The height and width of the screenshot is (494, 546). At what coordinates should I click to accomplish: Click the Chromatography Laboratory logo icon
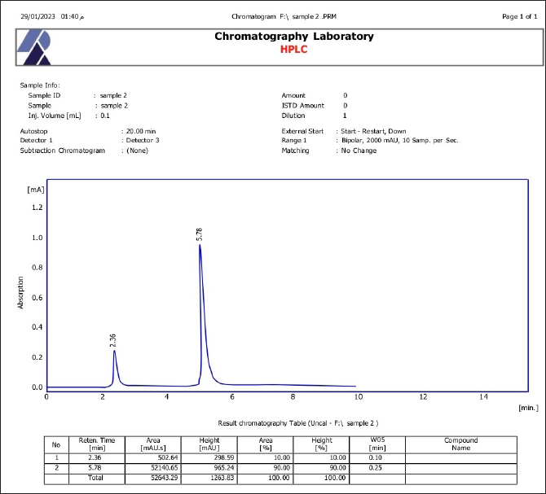34,46
